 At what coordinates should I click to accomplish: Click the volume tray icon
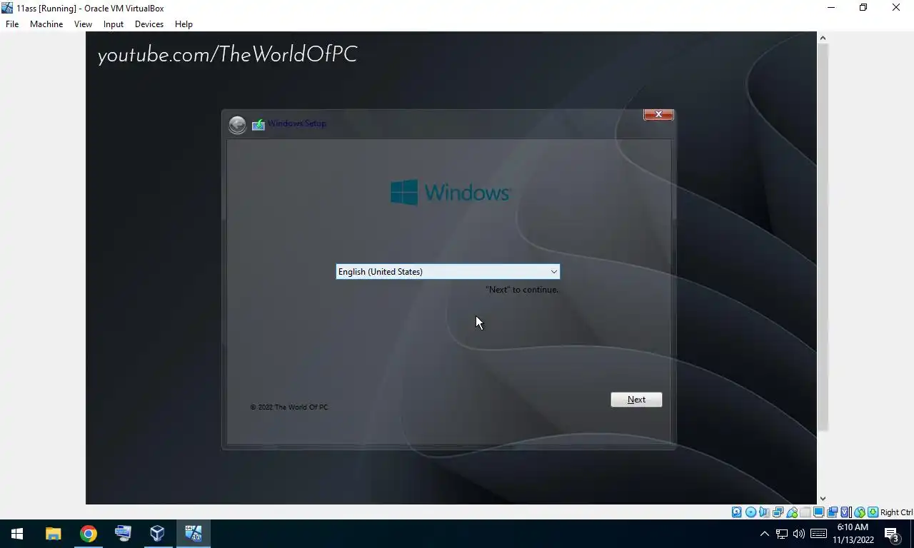(x=799, y=534)
